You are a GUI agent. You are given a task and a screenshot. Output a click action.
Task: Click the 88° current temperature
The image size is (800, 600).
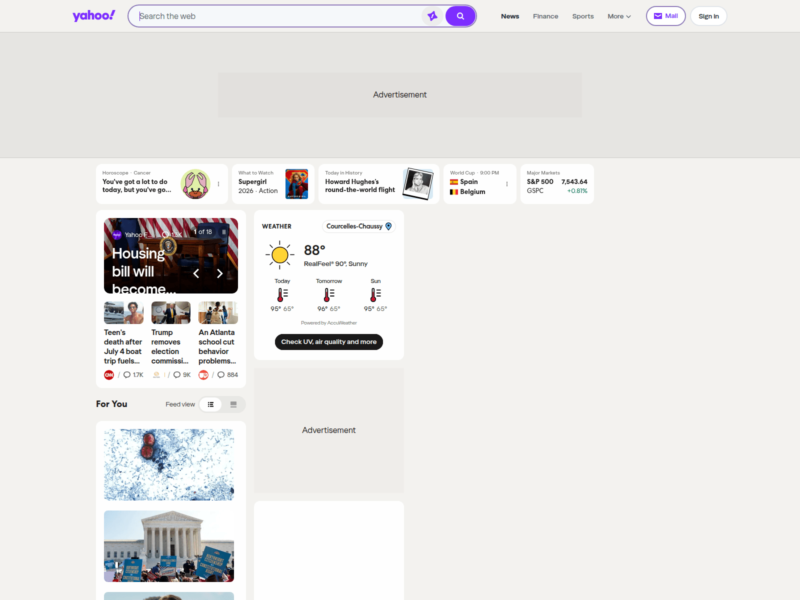point(314,250)
